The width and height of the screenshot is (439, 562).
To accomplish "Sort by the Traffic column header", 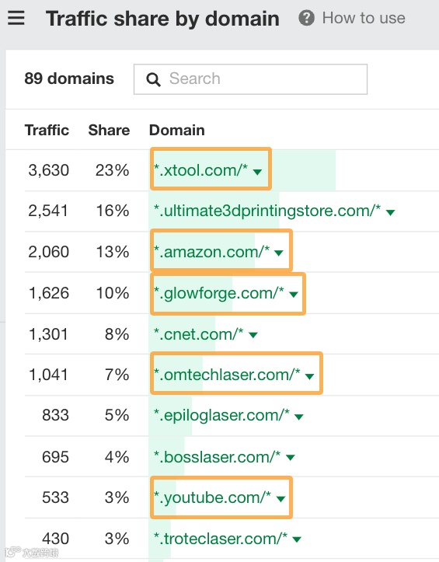I will tap(47, 130).
